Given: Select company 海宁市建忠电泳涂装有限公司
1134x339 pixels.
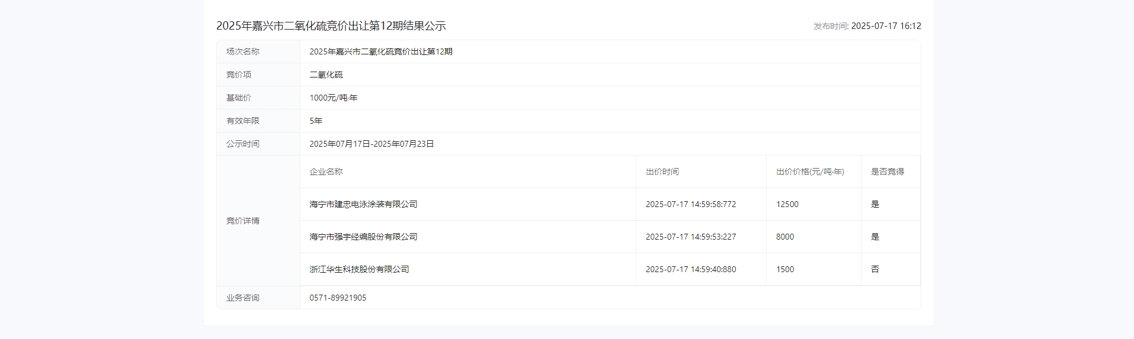Looking at the screenshot, I should [x=363, y=204].
